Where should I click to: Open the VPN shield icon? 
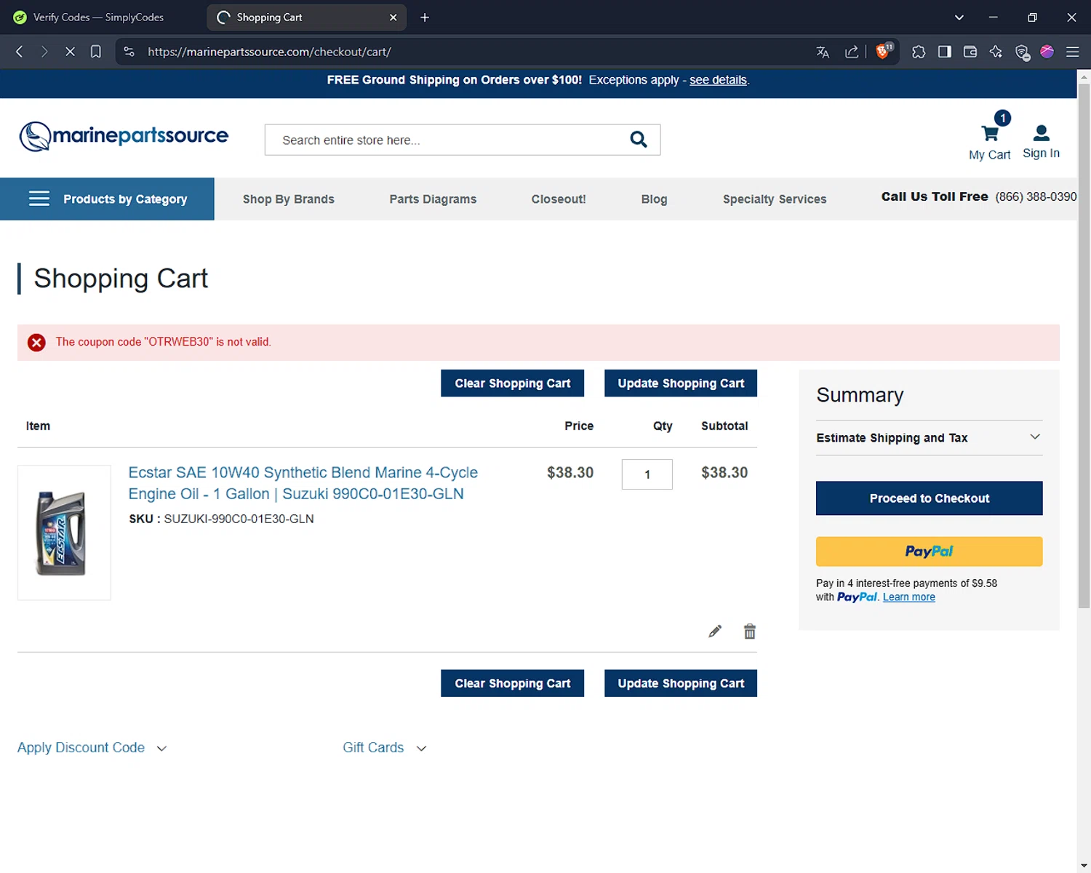click(x=1022, y=52)
